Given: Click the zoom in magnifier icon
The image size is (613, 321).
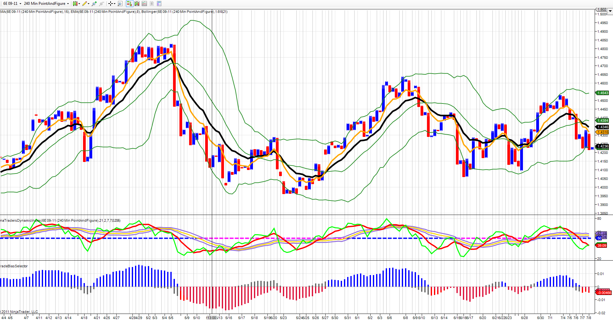Looking at the screenshot, I should 94,4.
